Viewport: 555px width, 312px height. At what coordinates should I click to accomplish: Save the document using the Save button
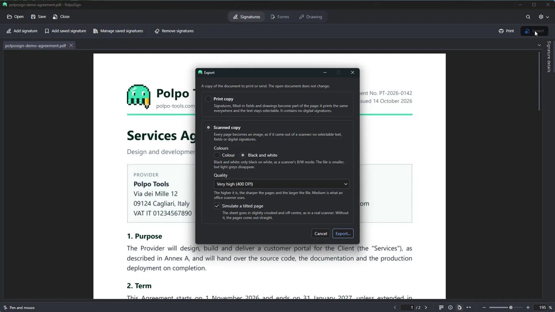(38, 17)
